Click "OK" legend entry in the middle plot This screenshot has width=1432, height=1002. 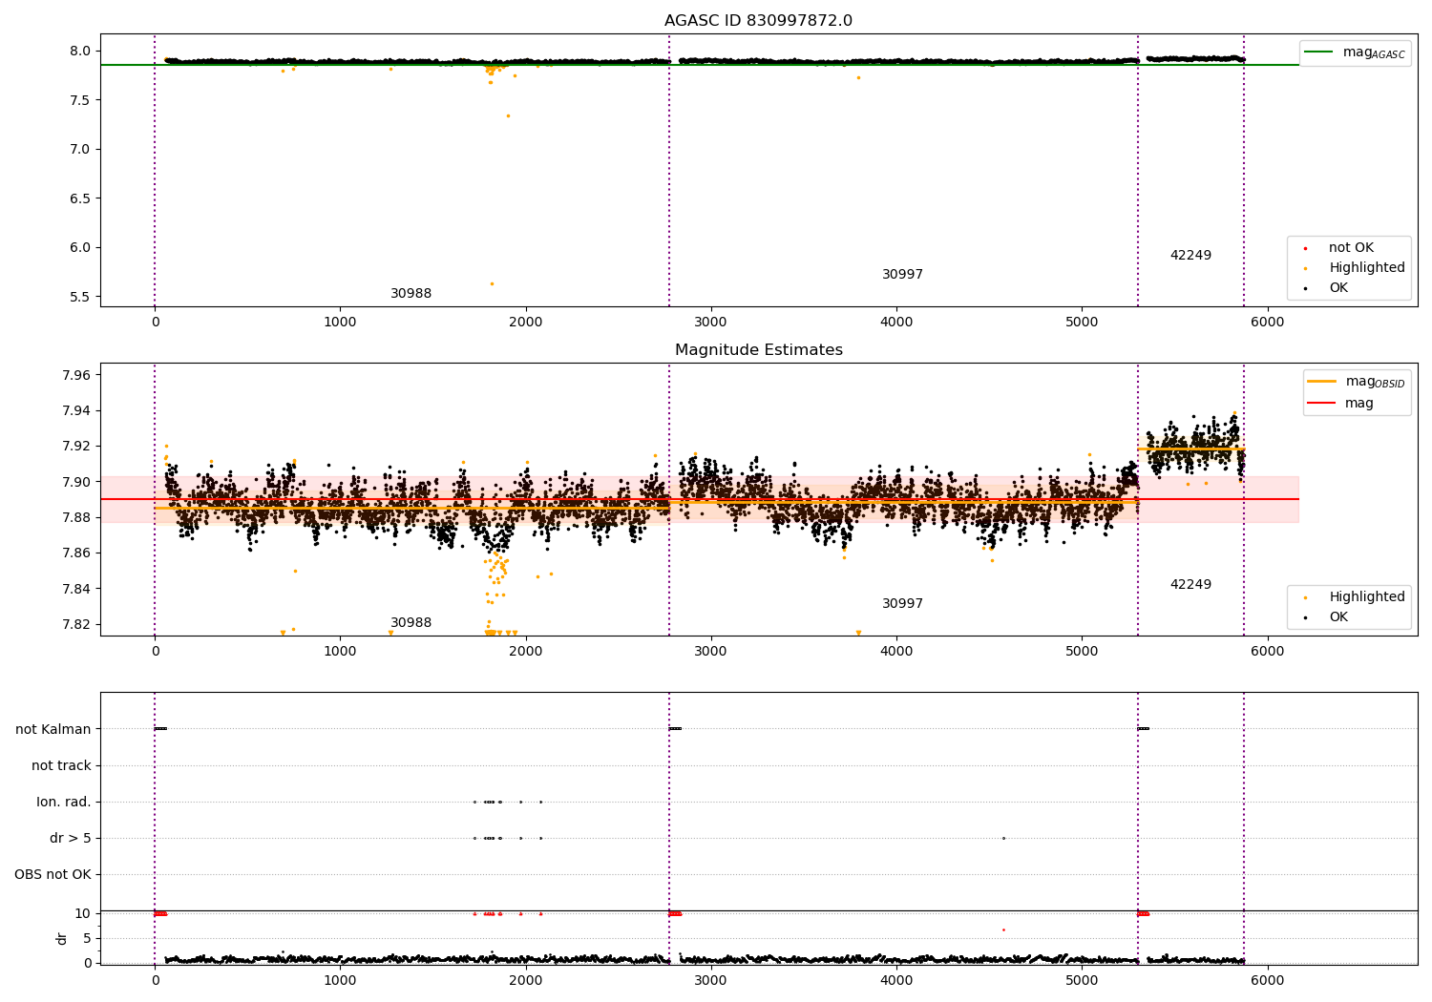coord(1329,617)
